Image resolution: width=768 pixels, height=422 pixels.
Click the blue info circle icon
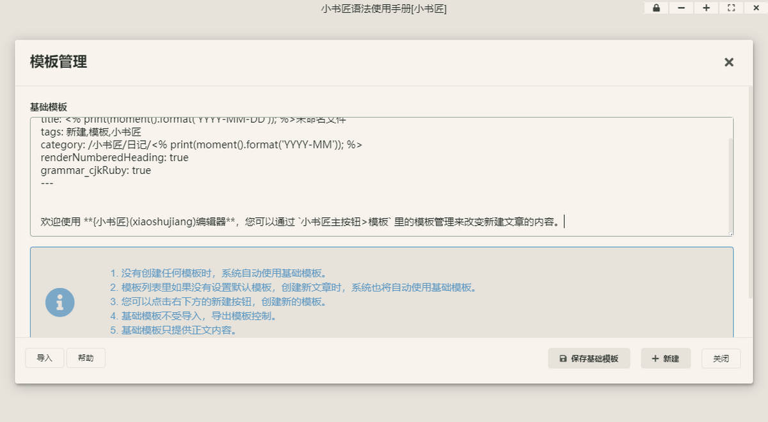click(x=60, y=301)
